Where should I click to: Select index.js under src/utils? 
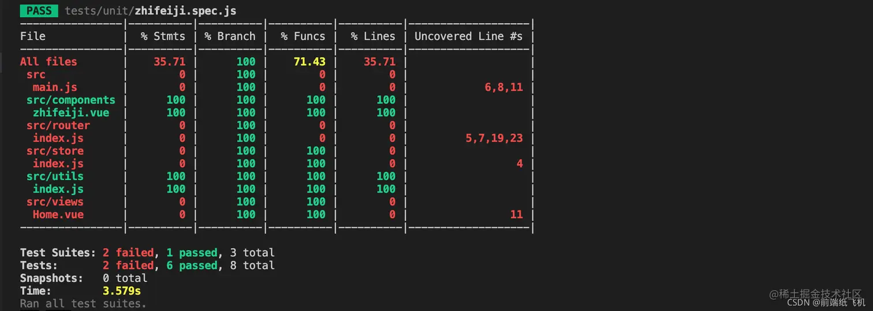58,189
